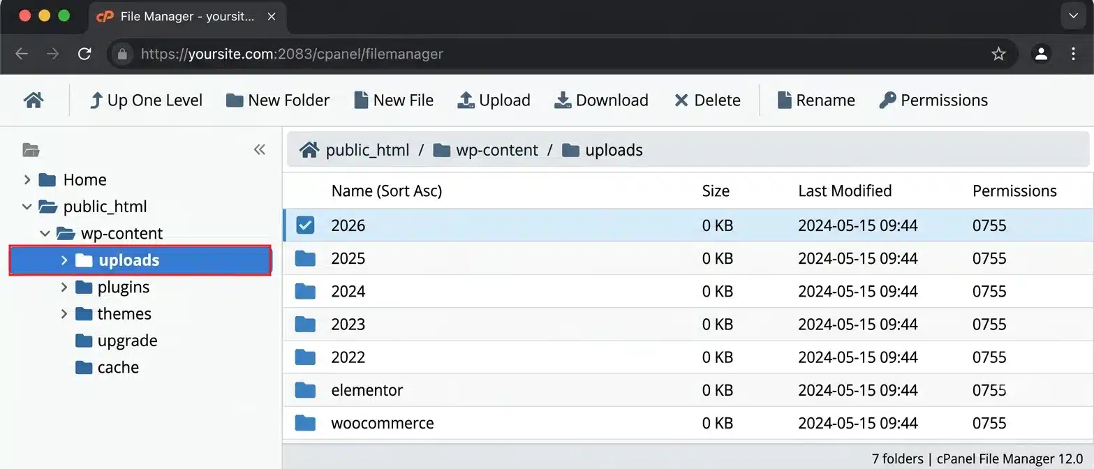Create a New Folder from the toolbar

point(278,100)
